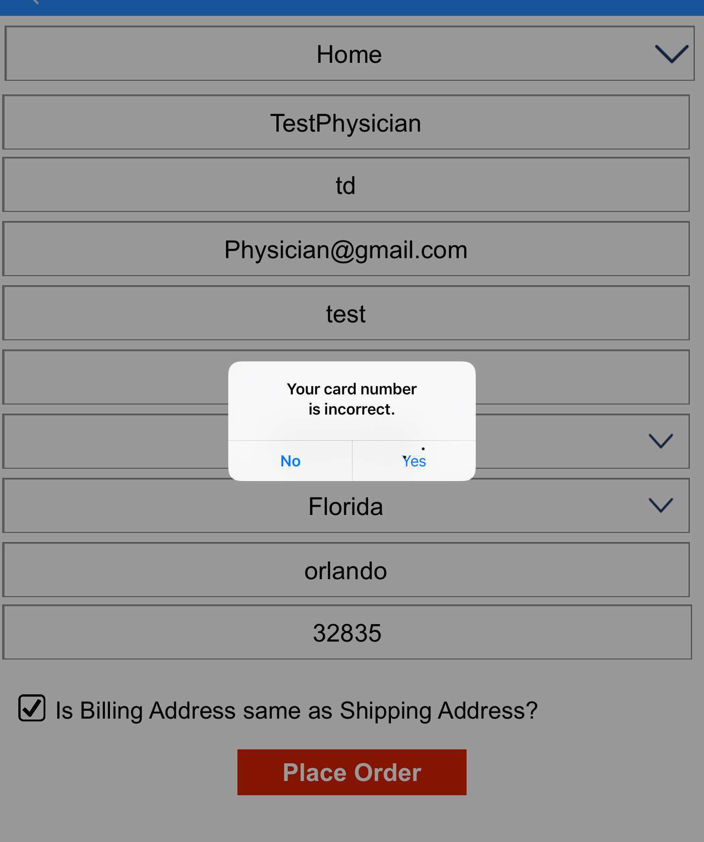This screenshot has width=704, height=842.
Task: Click the chevron on the empty dropdown above Florida
Action: (660, 441)
